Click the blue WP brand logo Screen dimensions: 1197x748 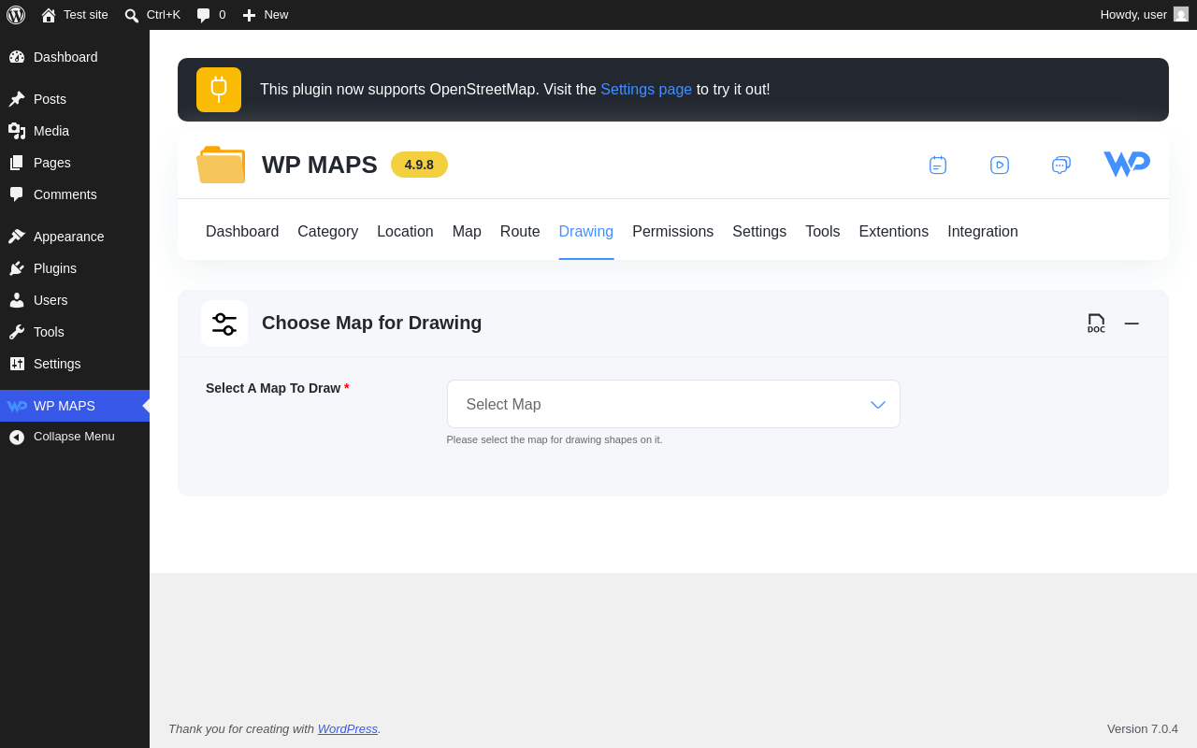[x=1127, y=165]
